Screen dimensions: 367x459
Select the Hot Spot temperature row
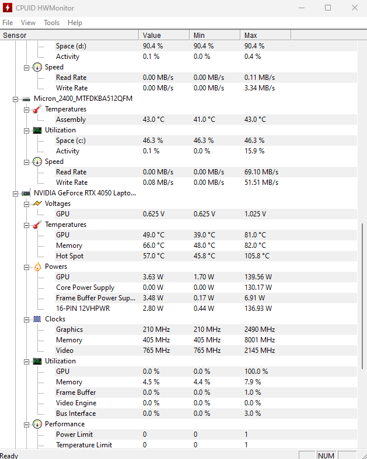69,256
